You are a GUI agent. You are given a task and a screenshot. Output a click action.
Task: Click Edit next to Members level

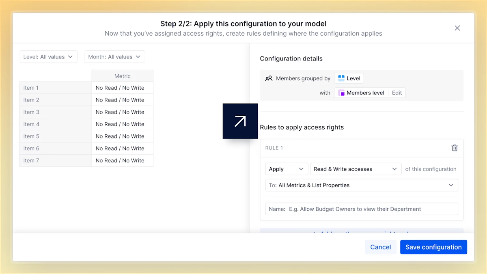397,93
